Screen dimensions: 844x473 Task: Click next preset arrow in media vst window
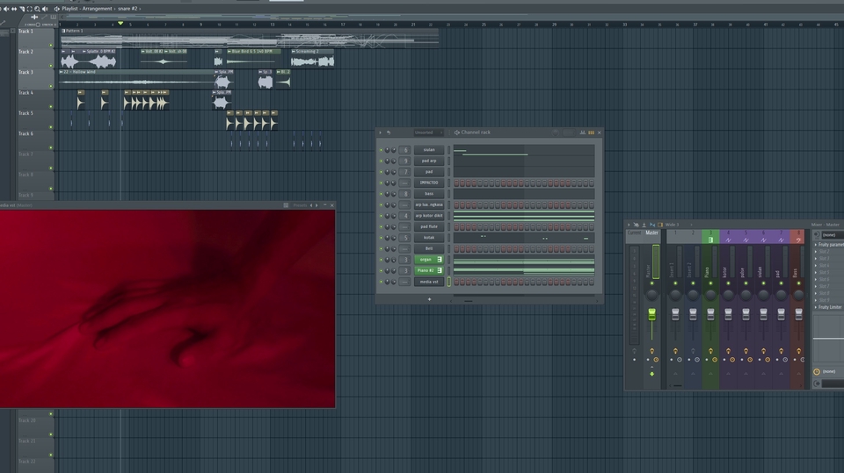point(316,205)
